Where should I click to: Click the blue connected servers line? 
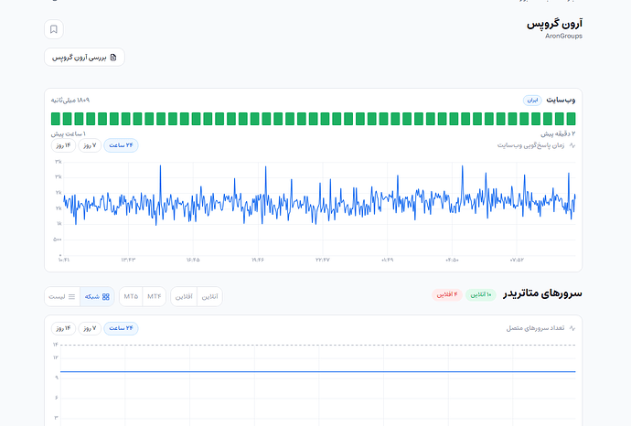[318, 372]
